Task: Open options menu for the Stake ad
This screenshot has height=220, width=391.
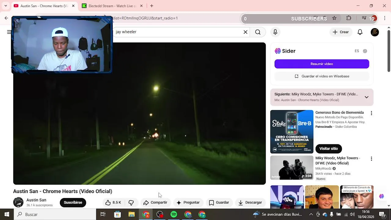Action: click(x=371, y=113)
